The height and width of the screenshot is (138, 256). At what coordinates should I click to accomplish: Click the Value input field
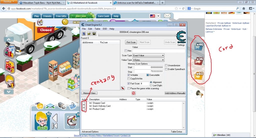159,51
